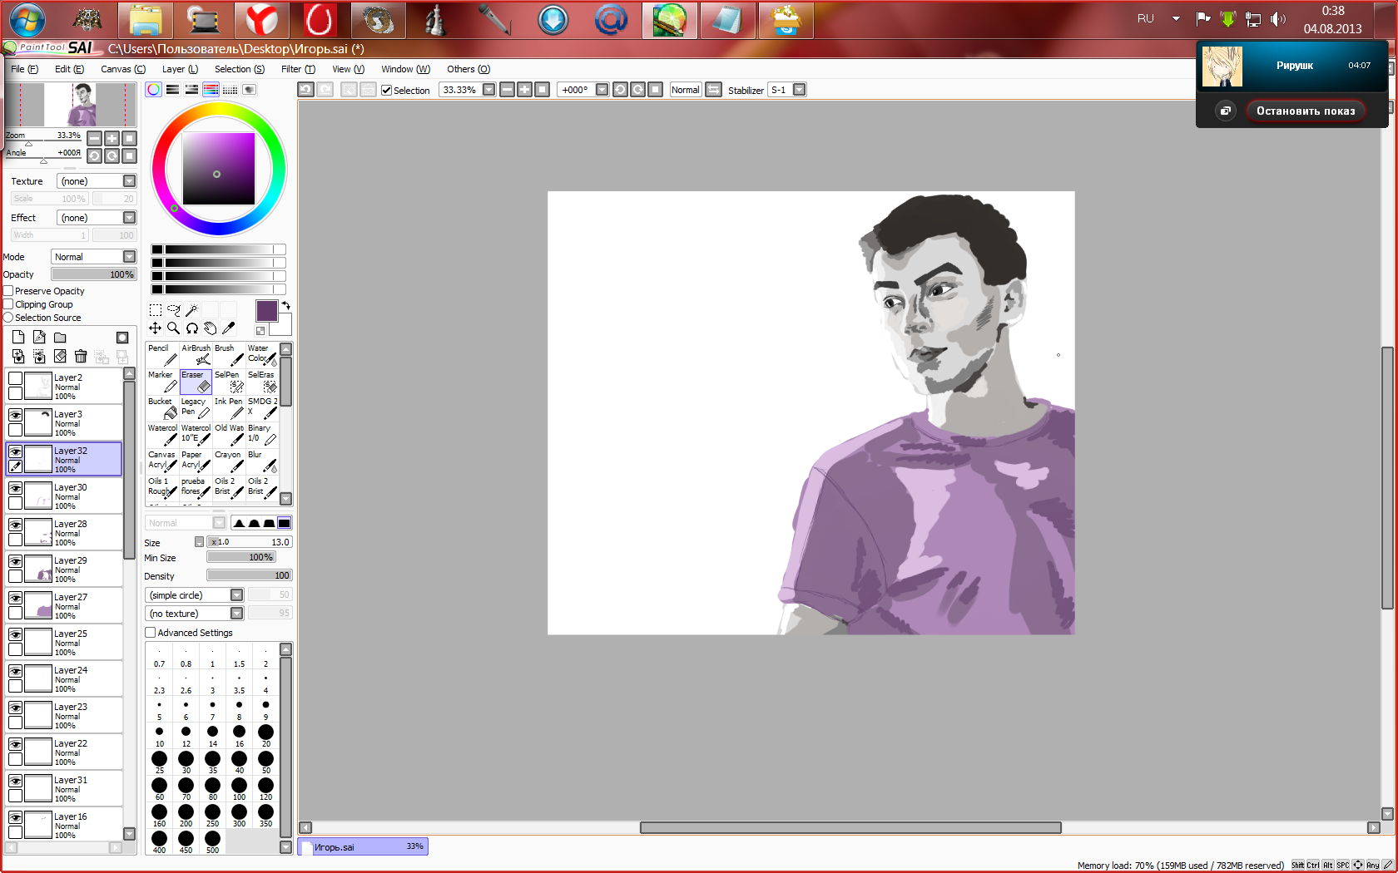Choose the Crayon brush
This screenshot has width=1398, height=873.
[x=229, y=461]
